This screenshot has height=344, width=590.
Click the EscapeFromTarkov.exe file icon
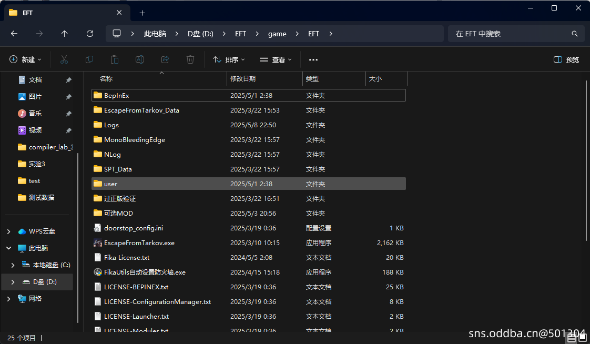click(97, 243)
